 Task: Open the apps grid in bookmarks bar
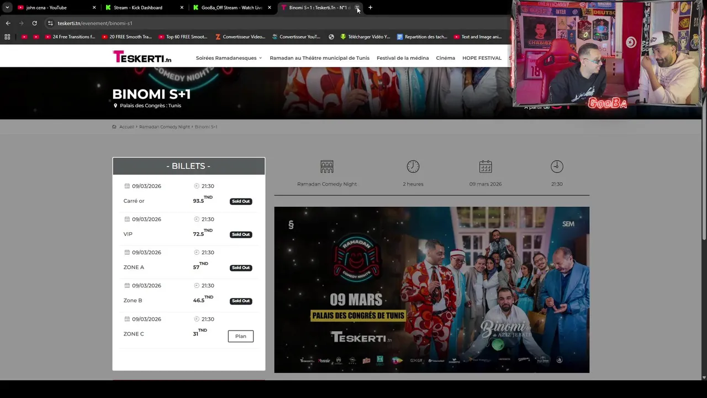(x=7, y=37)
